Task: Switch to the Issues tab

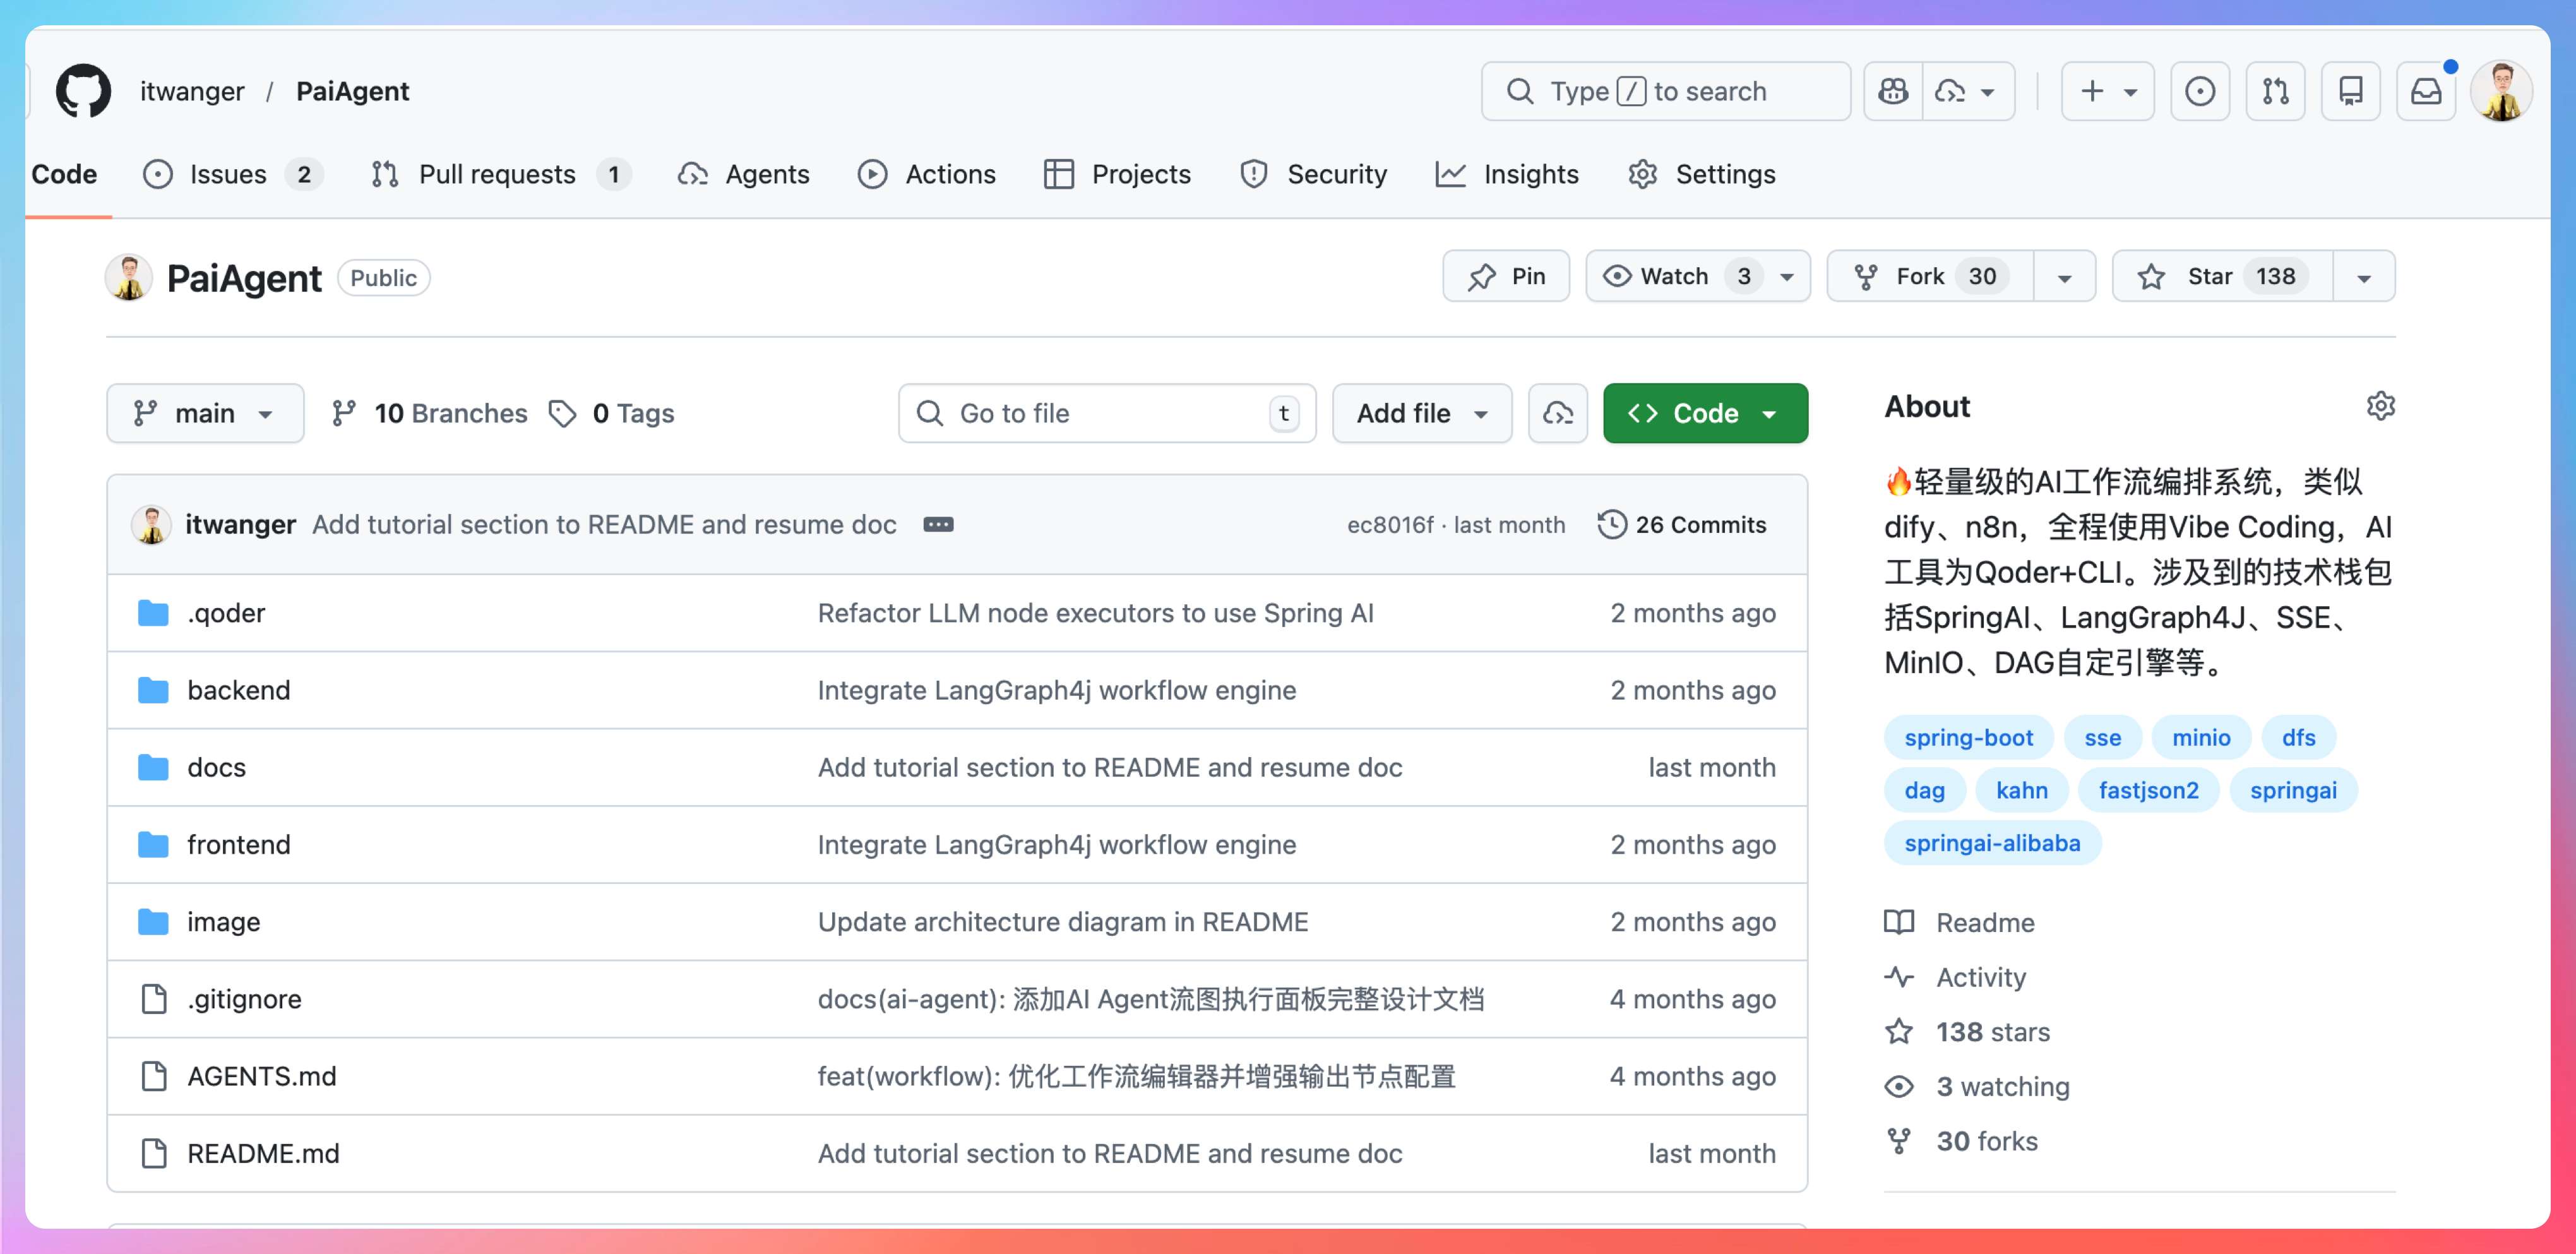Action: click(227, 174)
